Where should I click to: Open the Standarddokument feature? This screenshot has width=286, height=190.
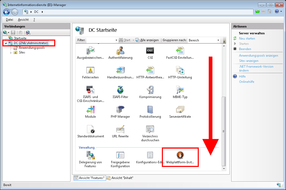pyautogui.click(x=90, y=129)
